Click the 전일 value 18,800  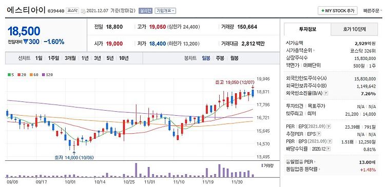114,27
